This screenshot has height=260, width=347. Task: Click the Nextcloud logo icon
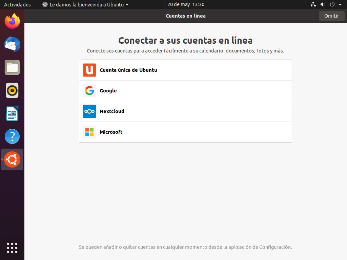click(x=89, y=111)
